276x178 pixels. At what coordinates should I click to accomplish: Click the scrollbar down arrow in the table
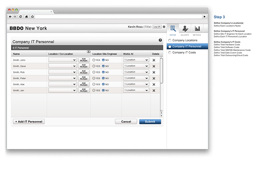tap(161, 116)
